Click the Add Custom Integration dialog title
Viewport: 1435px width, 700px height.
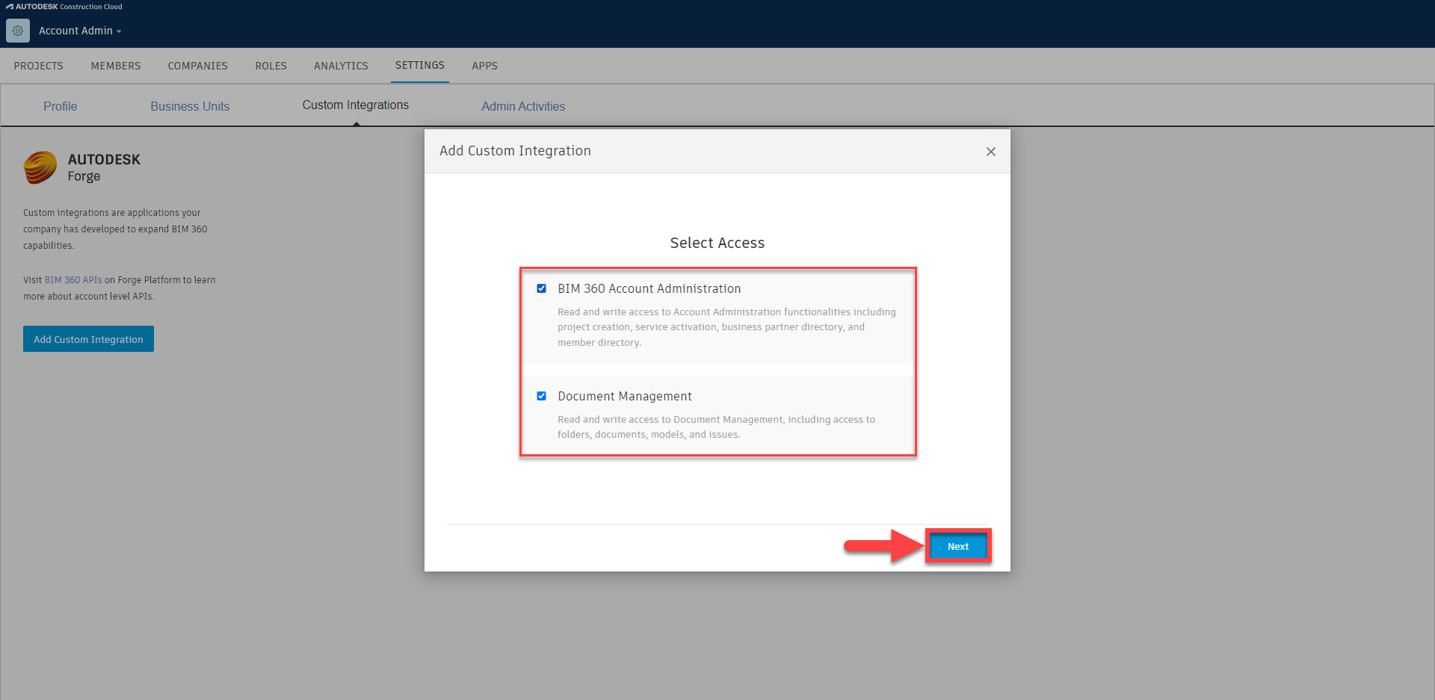(x=515, y=151)
